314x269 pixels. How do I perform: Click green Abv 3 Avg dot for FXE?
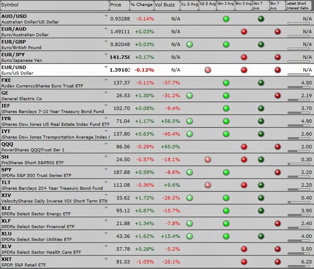click(x=226, y=83)
